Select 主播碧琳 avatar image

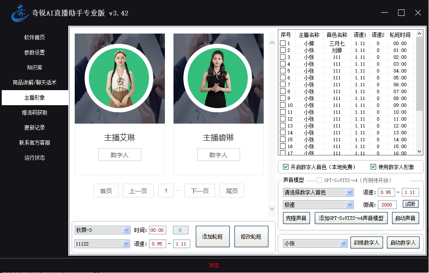pyautogui.click(x=219, y=79)
